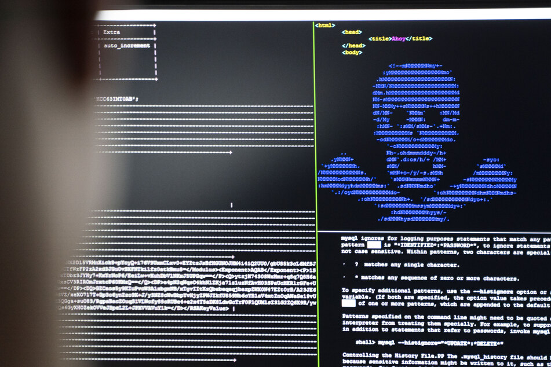Click 'mysql ignores for logging purposes' line
This screenshot has height=367, width=551.
tap(446, 239)
